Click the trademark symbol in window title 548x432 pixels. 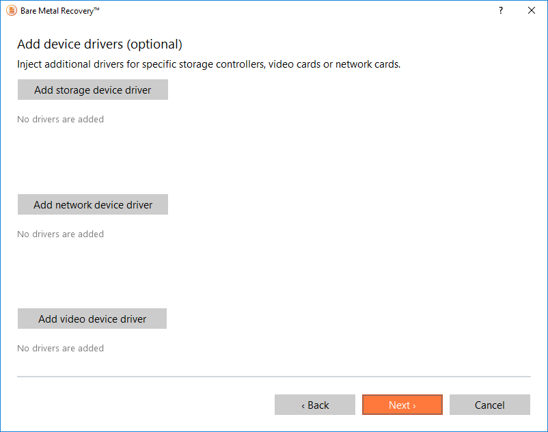(x=97, y=10)
